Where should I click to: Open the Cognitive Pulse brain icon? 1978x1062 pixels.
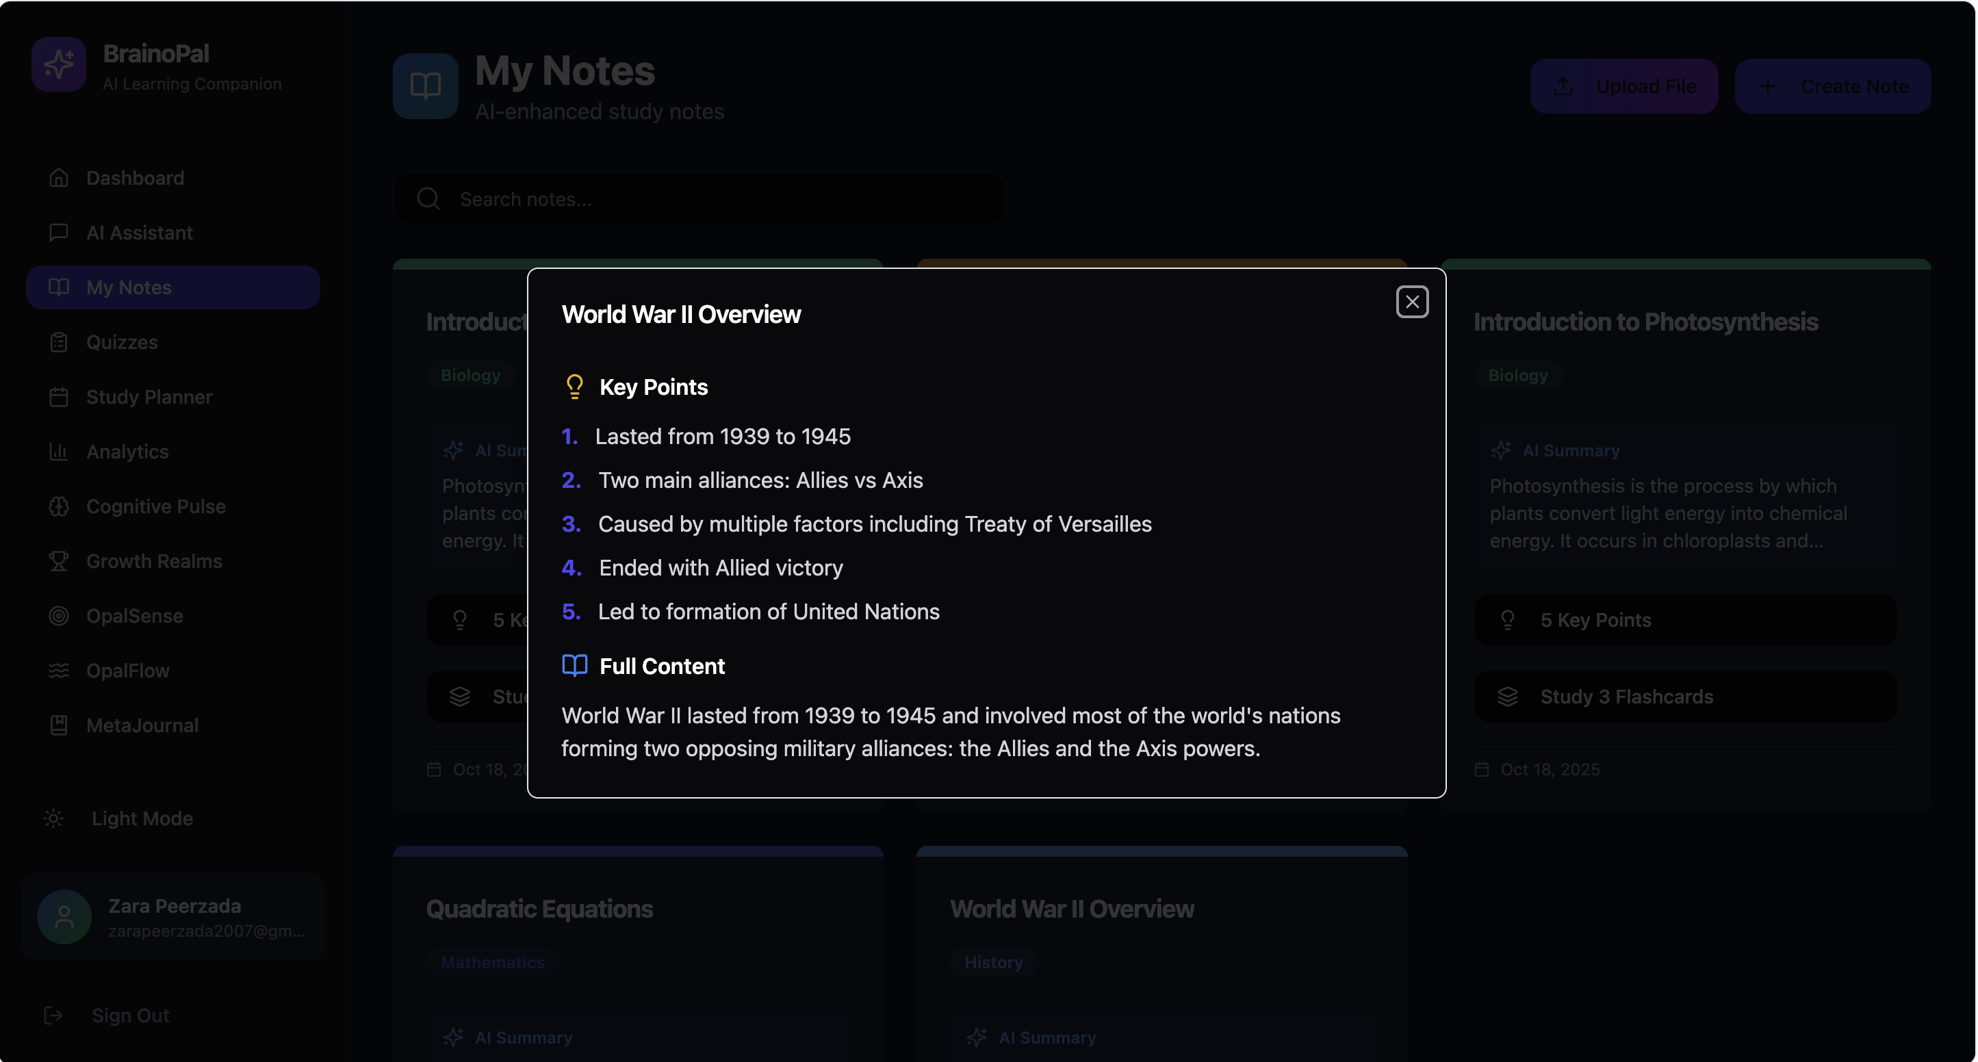pos(58,506)
